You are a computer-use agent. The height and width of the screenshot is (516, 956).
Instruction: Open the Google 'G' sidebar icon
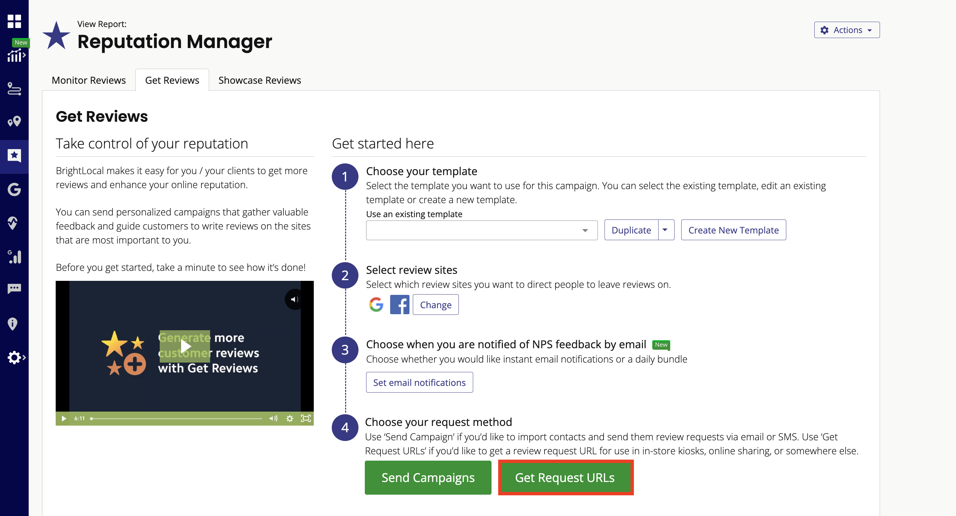point(14,189)
